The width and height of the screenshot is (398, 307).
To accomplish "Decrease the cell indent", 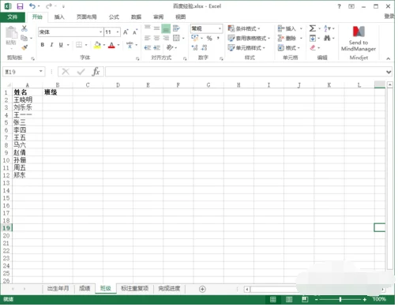I will pyautogui.click(x=148, y=47).
